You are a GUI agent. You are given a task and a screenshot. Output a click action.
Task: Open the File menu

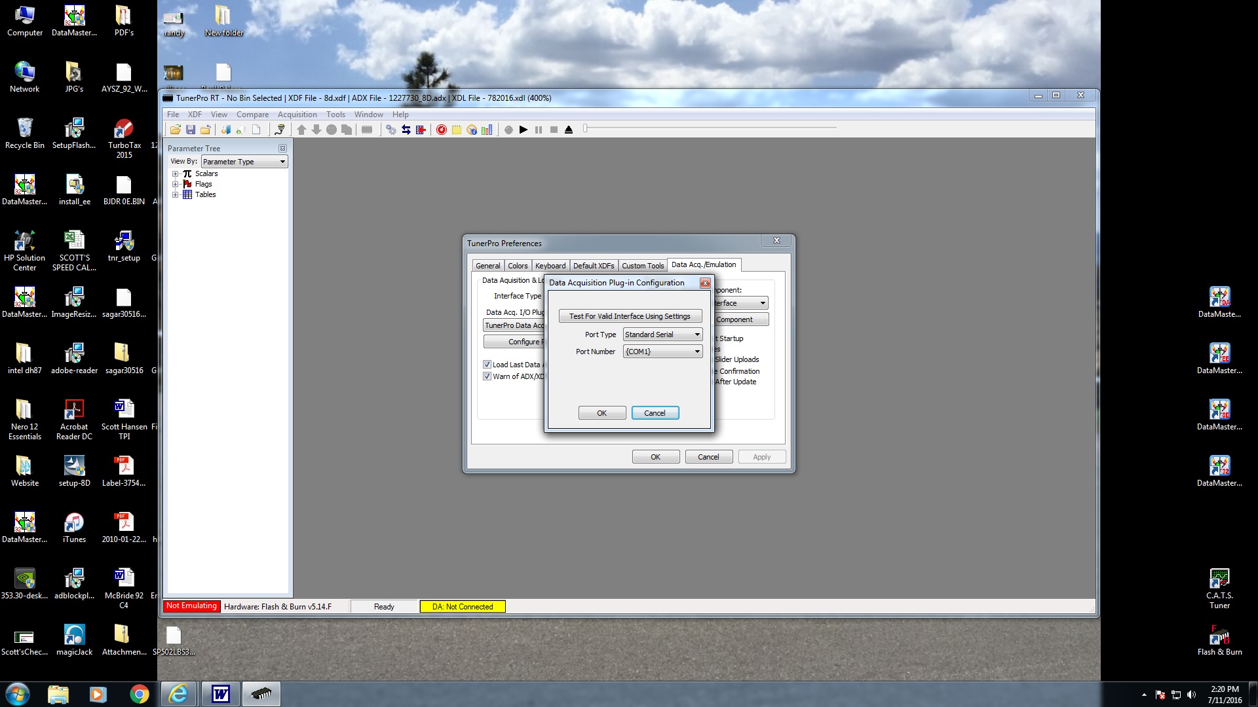click(173, 115)
